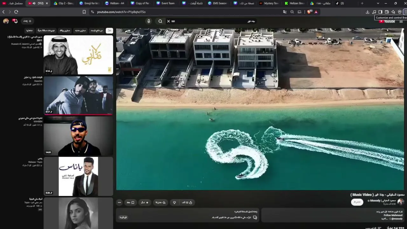Screen dimensions: 407x229
Task: Open the Brave VPN shield icon
Action: tap(400, 12)
